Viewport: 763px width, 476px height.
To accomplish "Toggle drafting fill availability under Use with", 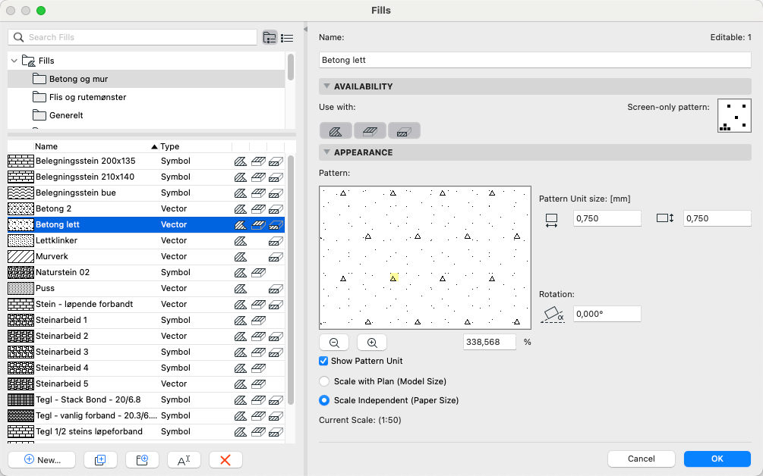I will tap(336, 131).
